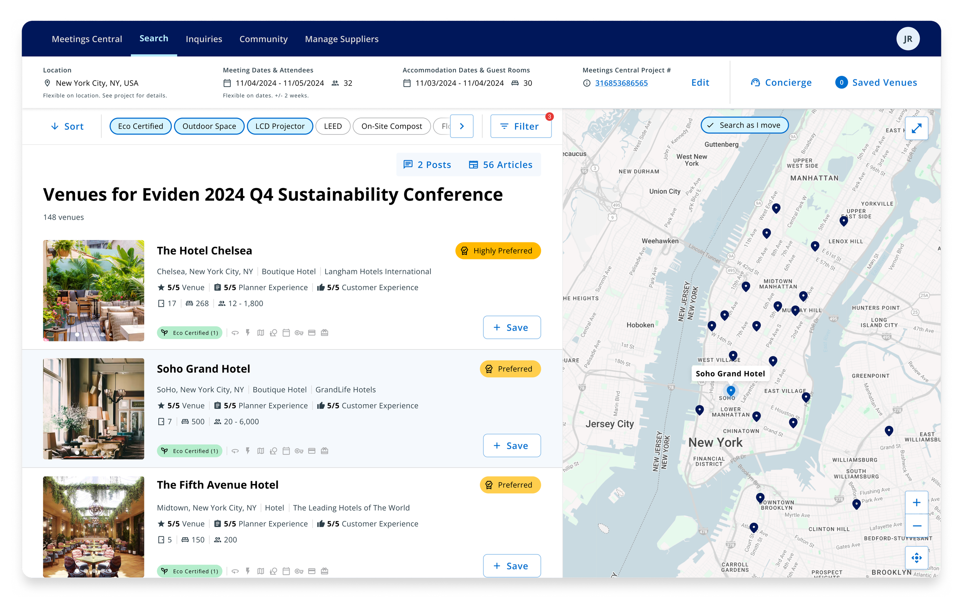963x610 pixels.
Task: Zoom in on the map
Action: (916, 502)
